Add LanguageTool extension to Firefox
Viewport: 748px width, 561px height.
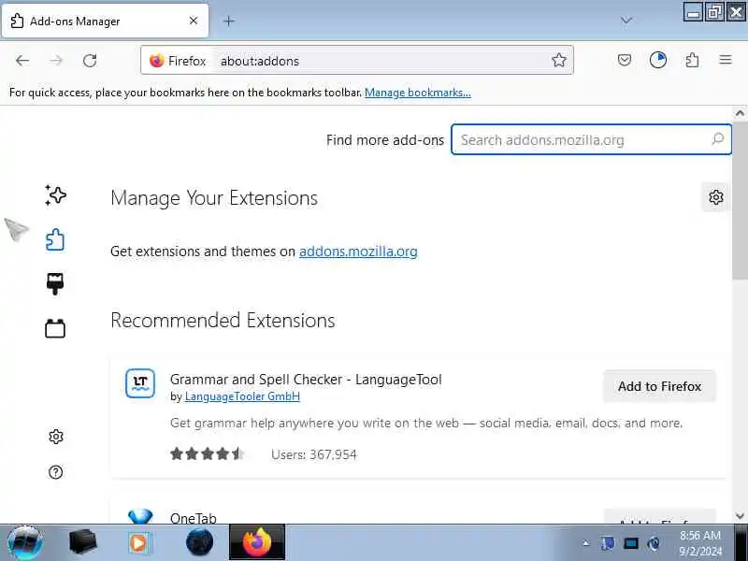pos(660,386)
